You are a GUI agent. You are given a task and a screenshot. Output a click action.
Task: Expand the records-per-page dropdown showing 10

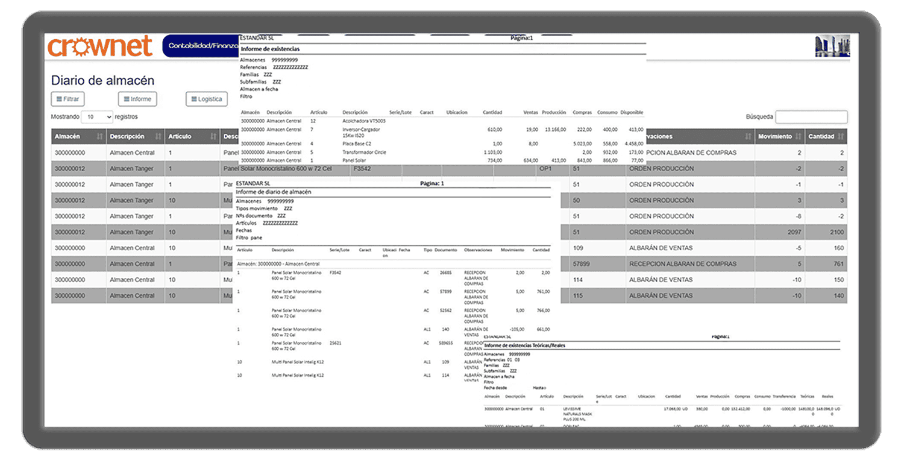(x=97, y=117)
